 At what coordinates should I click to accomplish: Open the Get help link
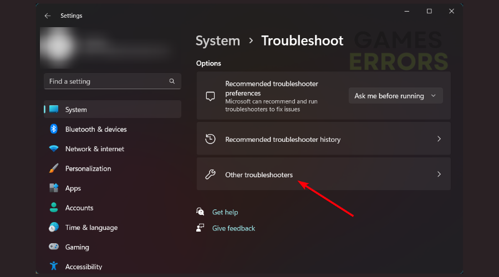(x=225, y=212)
